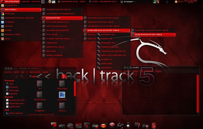Collapse the Red section in the file sidebar
The image size is (203, 129).
26,110
